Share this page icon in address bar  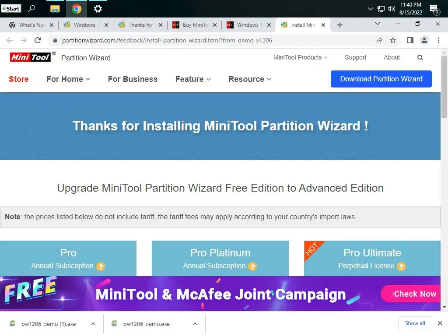(x=379, y=40)
